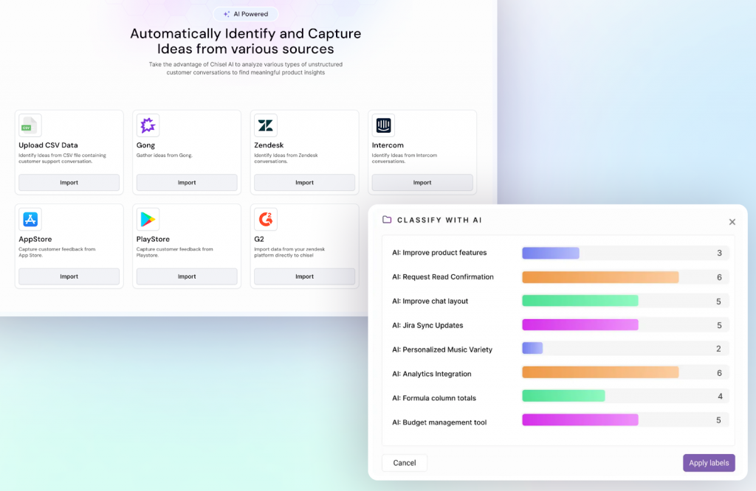Click the 'Upload CSV Data' card title
This screenshot has width=756, height=491.
click(x=48, y=145)
